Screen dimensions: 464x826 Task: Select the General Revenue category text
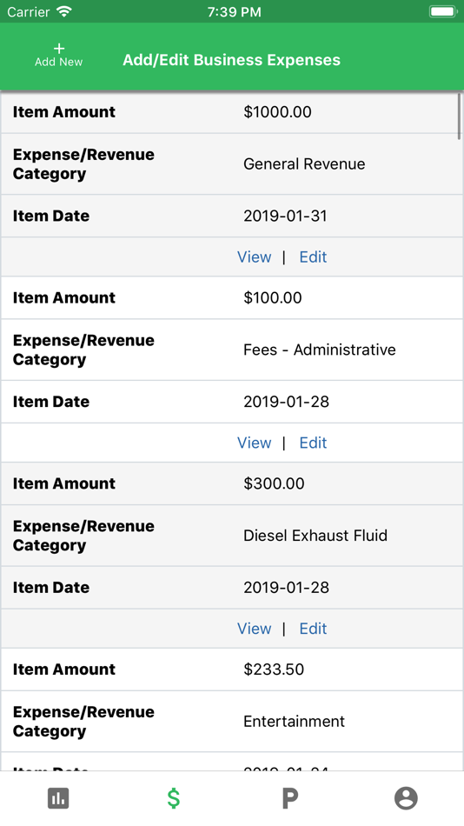pyautogui.click(x=304, y=163)
